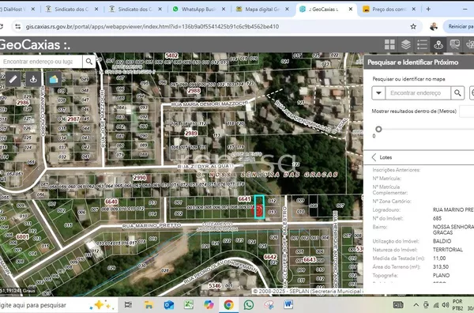
Task: Click the Nº do Imóvel value 685
Action: click(437, 218)
